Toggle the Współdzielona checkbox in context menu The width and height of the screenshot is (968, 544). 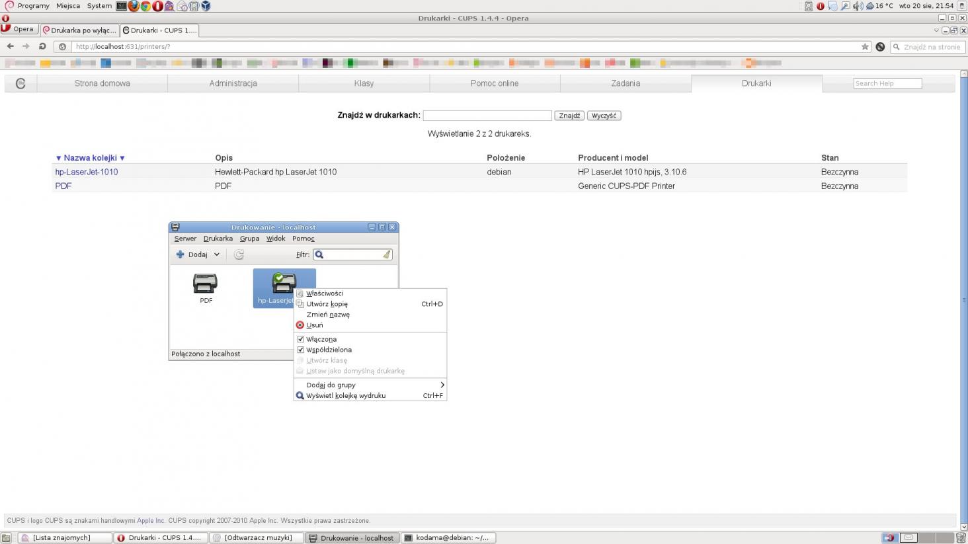(301, 350)
